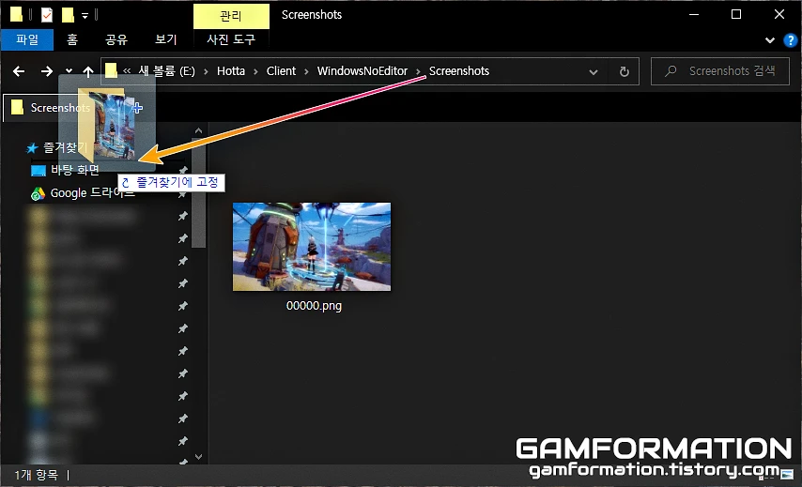Expand chevron after Hotta breadcrumb
The width and height of the screenshot is (802, 487).
[255, 71]
